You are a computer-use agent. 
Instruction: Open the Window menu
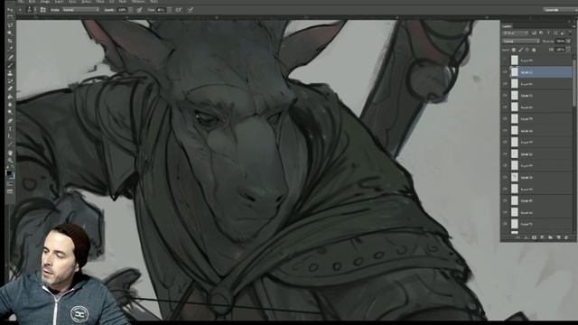click(x=137, y=2)
